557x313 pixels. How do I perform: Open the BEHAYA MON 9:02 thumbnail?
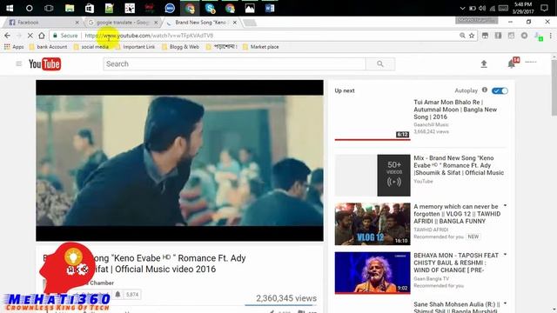click(x=372, y=273)
